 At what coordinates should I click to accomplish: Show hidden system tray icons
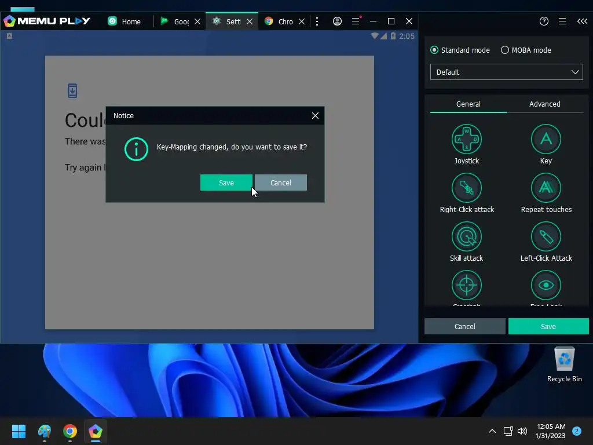492,431
